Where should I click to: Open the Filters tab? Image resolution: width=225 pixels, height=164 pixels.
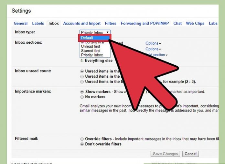[x=111, y=23]
